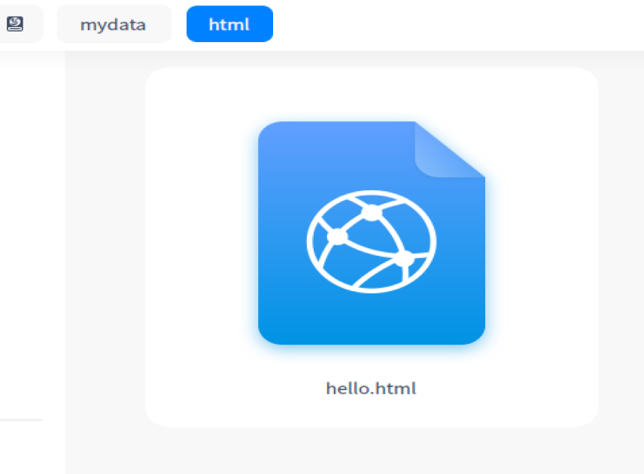
Task: Click the white card left of the file icon
Action: pyautogui.click(x=199, y=241)
